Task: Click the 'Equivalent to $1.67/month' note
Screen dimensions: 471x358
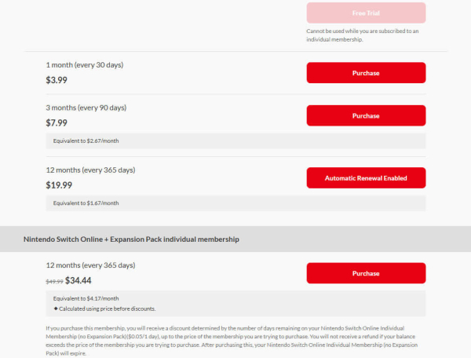Action: tap(86, 203)
